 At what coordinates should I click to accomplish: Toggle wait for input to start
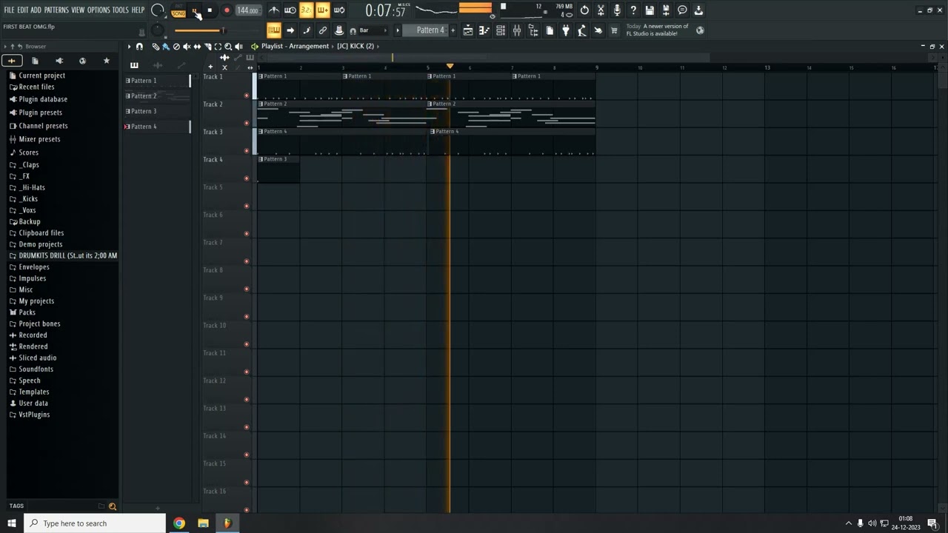[x=290, y=10]
